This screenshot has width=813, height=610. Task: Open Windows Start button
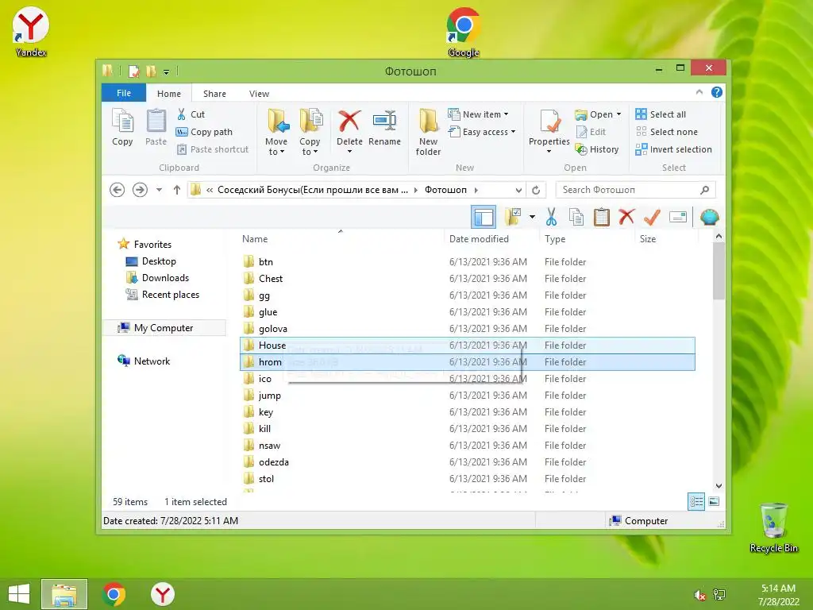point(19,594)
